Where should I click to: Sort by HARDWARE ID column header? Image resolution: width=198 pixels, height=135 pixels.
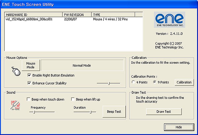(x=33, y=15)
